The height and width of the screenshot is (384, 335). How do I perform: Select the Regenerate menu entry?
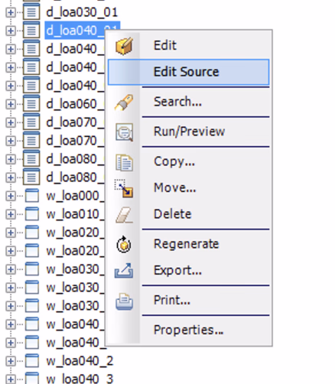[x=188, y=244]
